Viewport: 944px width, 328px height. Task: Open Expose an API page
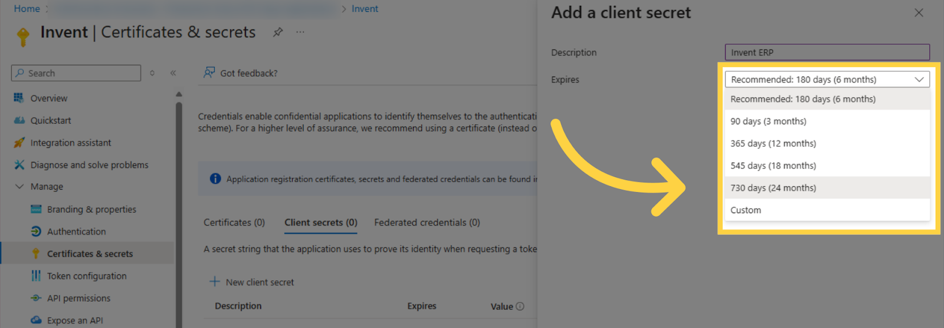point(75,320)
